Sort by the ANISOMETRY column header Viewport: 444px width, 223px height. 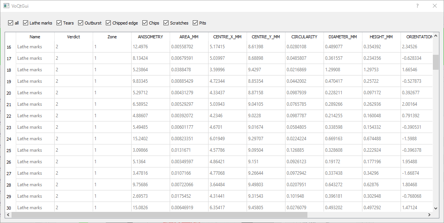(x=150, y=37)
